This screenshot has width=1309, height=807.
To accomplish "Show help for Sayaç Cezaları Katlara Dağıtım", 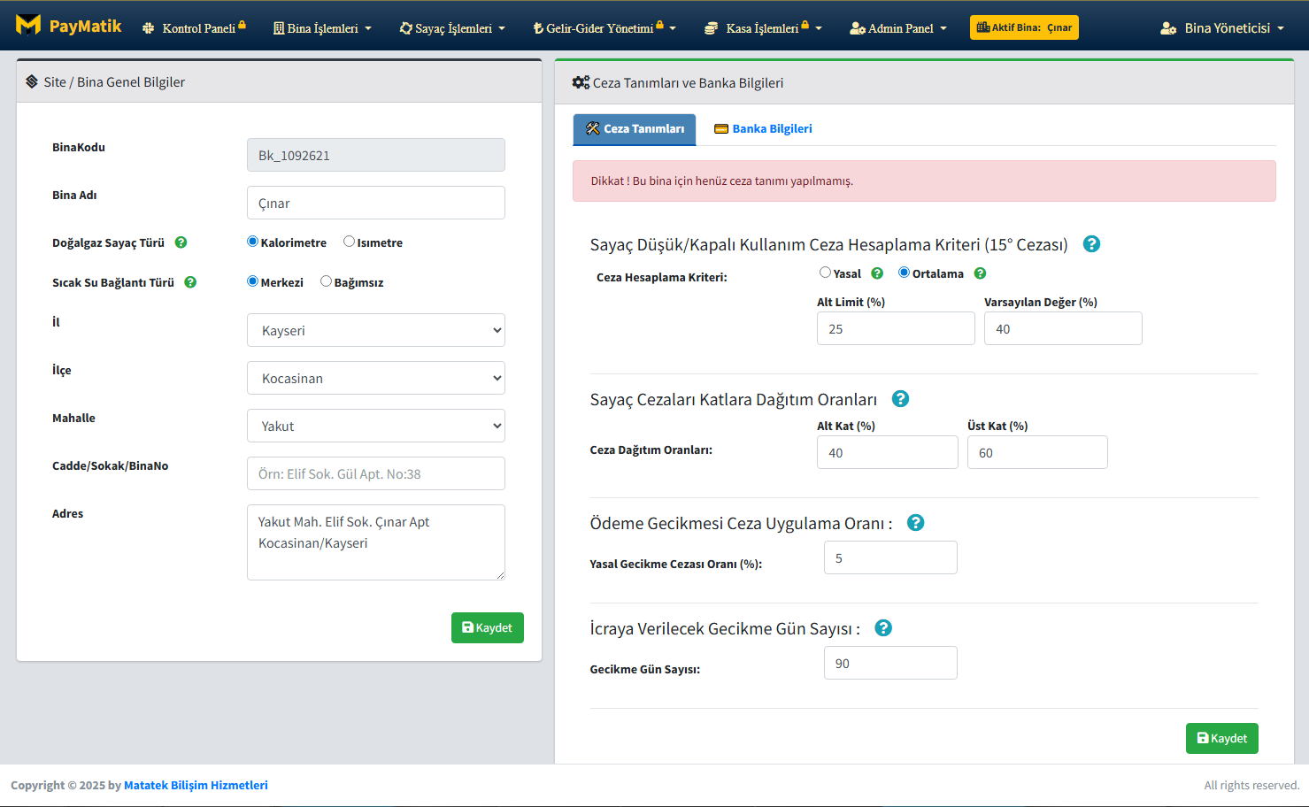I will (x=900, y=399).
